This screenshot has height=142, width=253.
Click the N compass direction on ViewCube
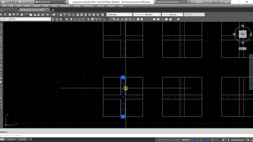point(242,26)
